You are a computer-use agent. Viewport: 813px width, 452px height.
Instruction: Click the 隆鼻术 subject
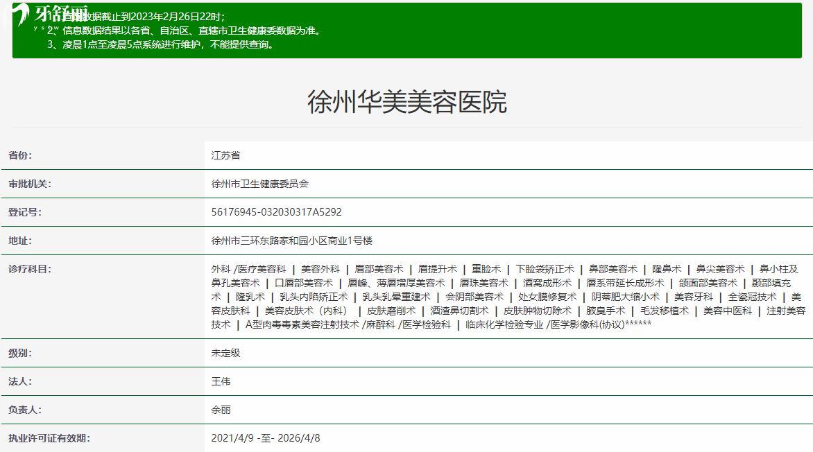point(667,269)
